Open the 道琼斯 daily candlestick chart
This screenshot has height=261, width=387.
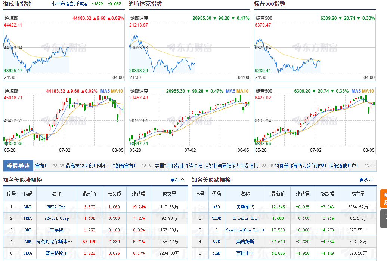(64, 120)
